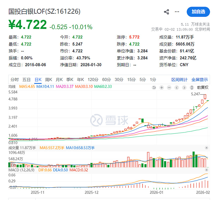The height and width of the screenshot is (200, 214).
Task: Click the MACD:0.32 indicator value
Action: coord(79,170)
